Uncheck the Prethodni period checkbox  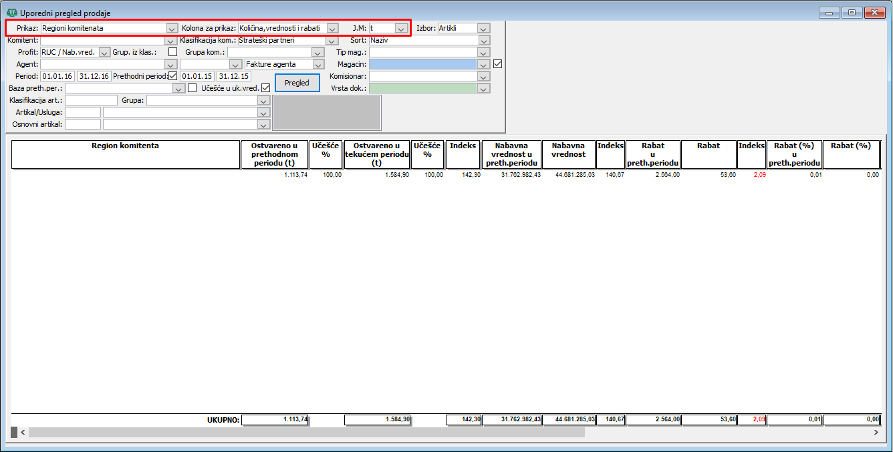(173, 76)
